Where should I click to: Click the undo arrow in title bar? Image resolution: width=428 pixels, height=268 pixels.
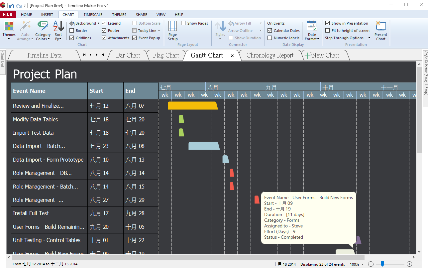pos(12,6)
